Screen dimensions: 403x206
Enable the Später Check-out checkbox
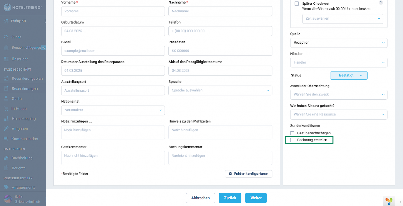click(x=297, y=4)
